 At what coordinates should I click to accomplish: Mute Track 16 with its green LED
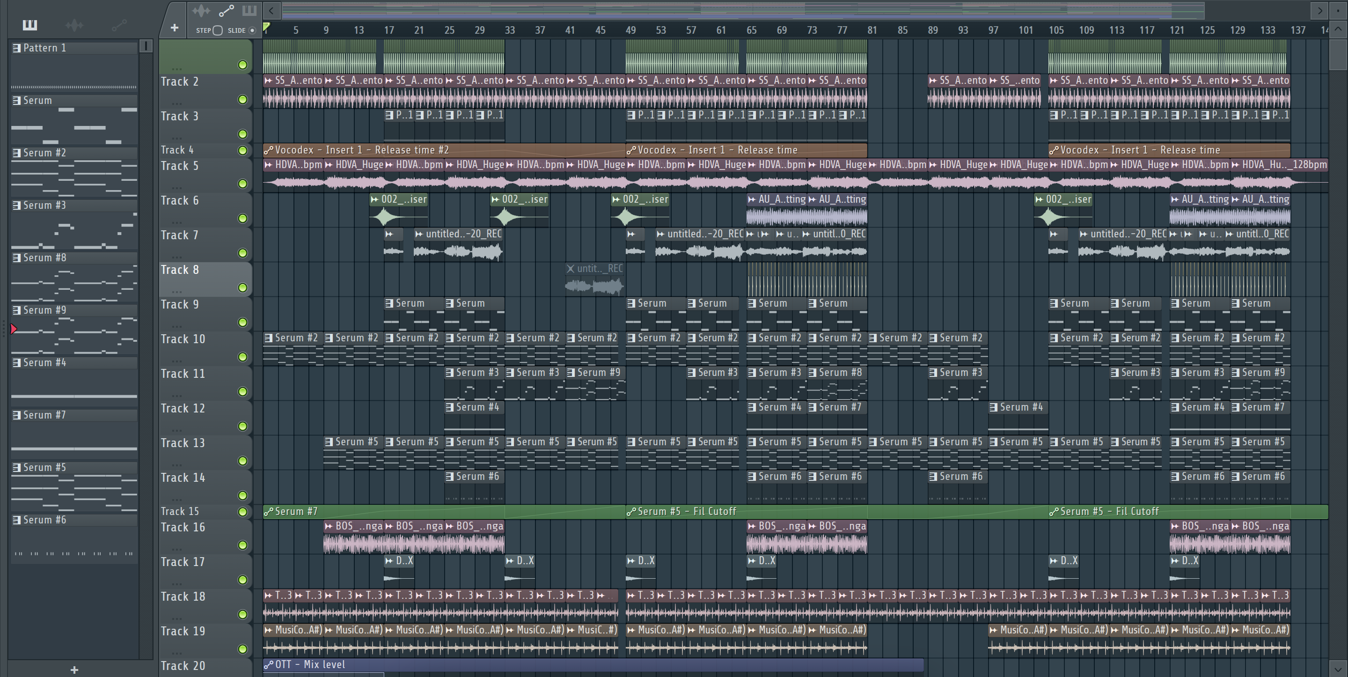click(242, 545)
